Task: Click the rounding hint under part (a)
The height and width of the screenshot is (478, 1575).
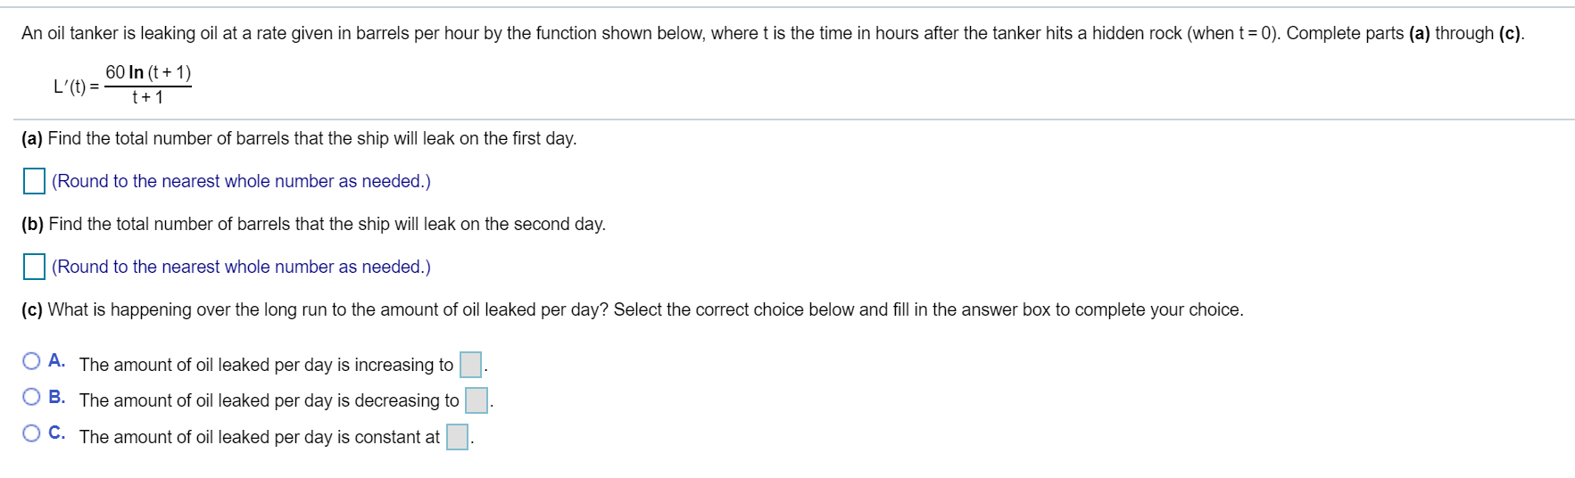Action: [x=241, y=181]
